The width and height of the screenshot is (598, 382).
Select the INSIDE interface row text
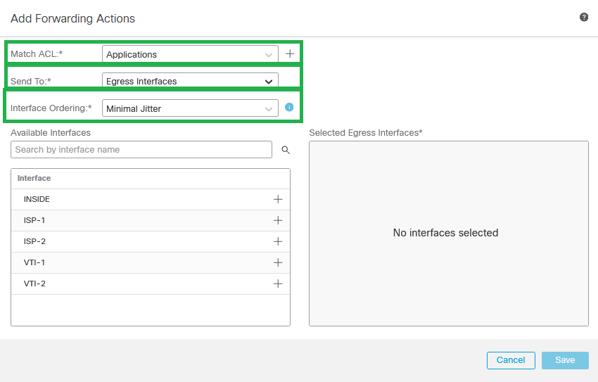tap(37, 199)
